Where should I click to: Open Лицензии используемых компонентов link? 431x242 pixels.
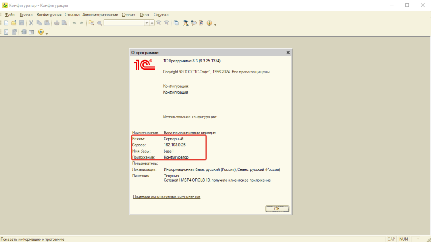click(167, 196)
